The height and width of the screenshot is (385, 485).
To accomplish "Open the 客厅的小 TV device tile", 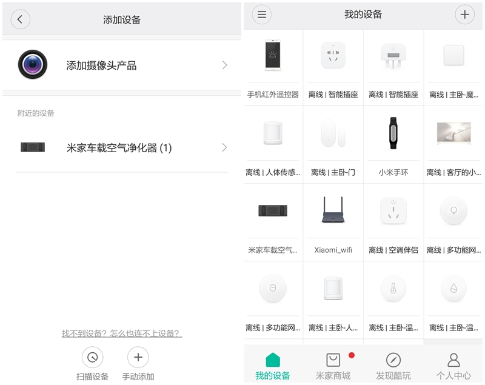I will click(x=453, y=144).
